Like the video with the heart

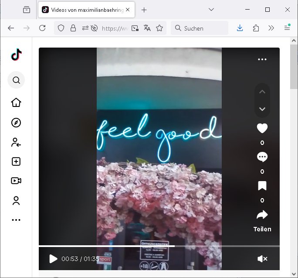point(262,128)
